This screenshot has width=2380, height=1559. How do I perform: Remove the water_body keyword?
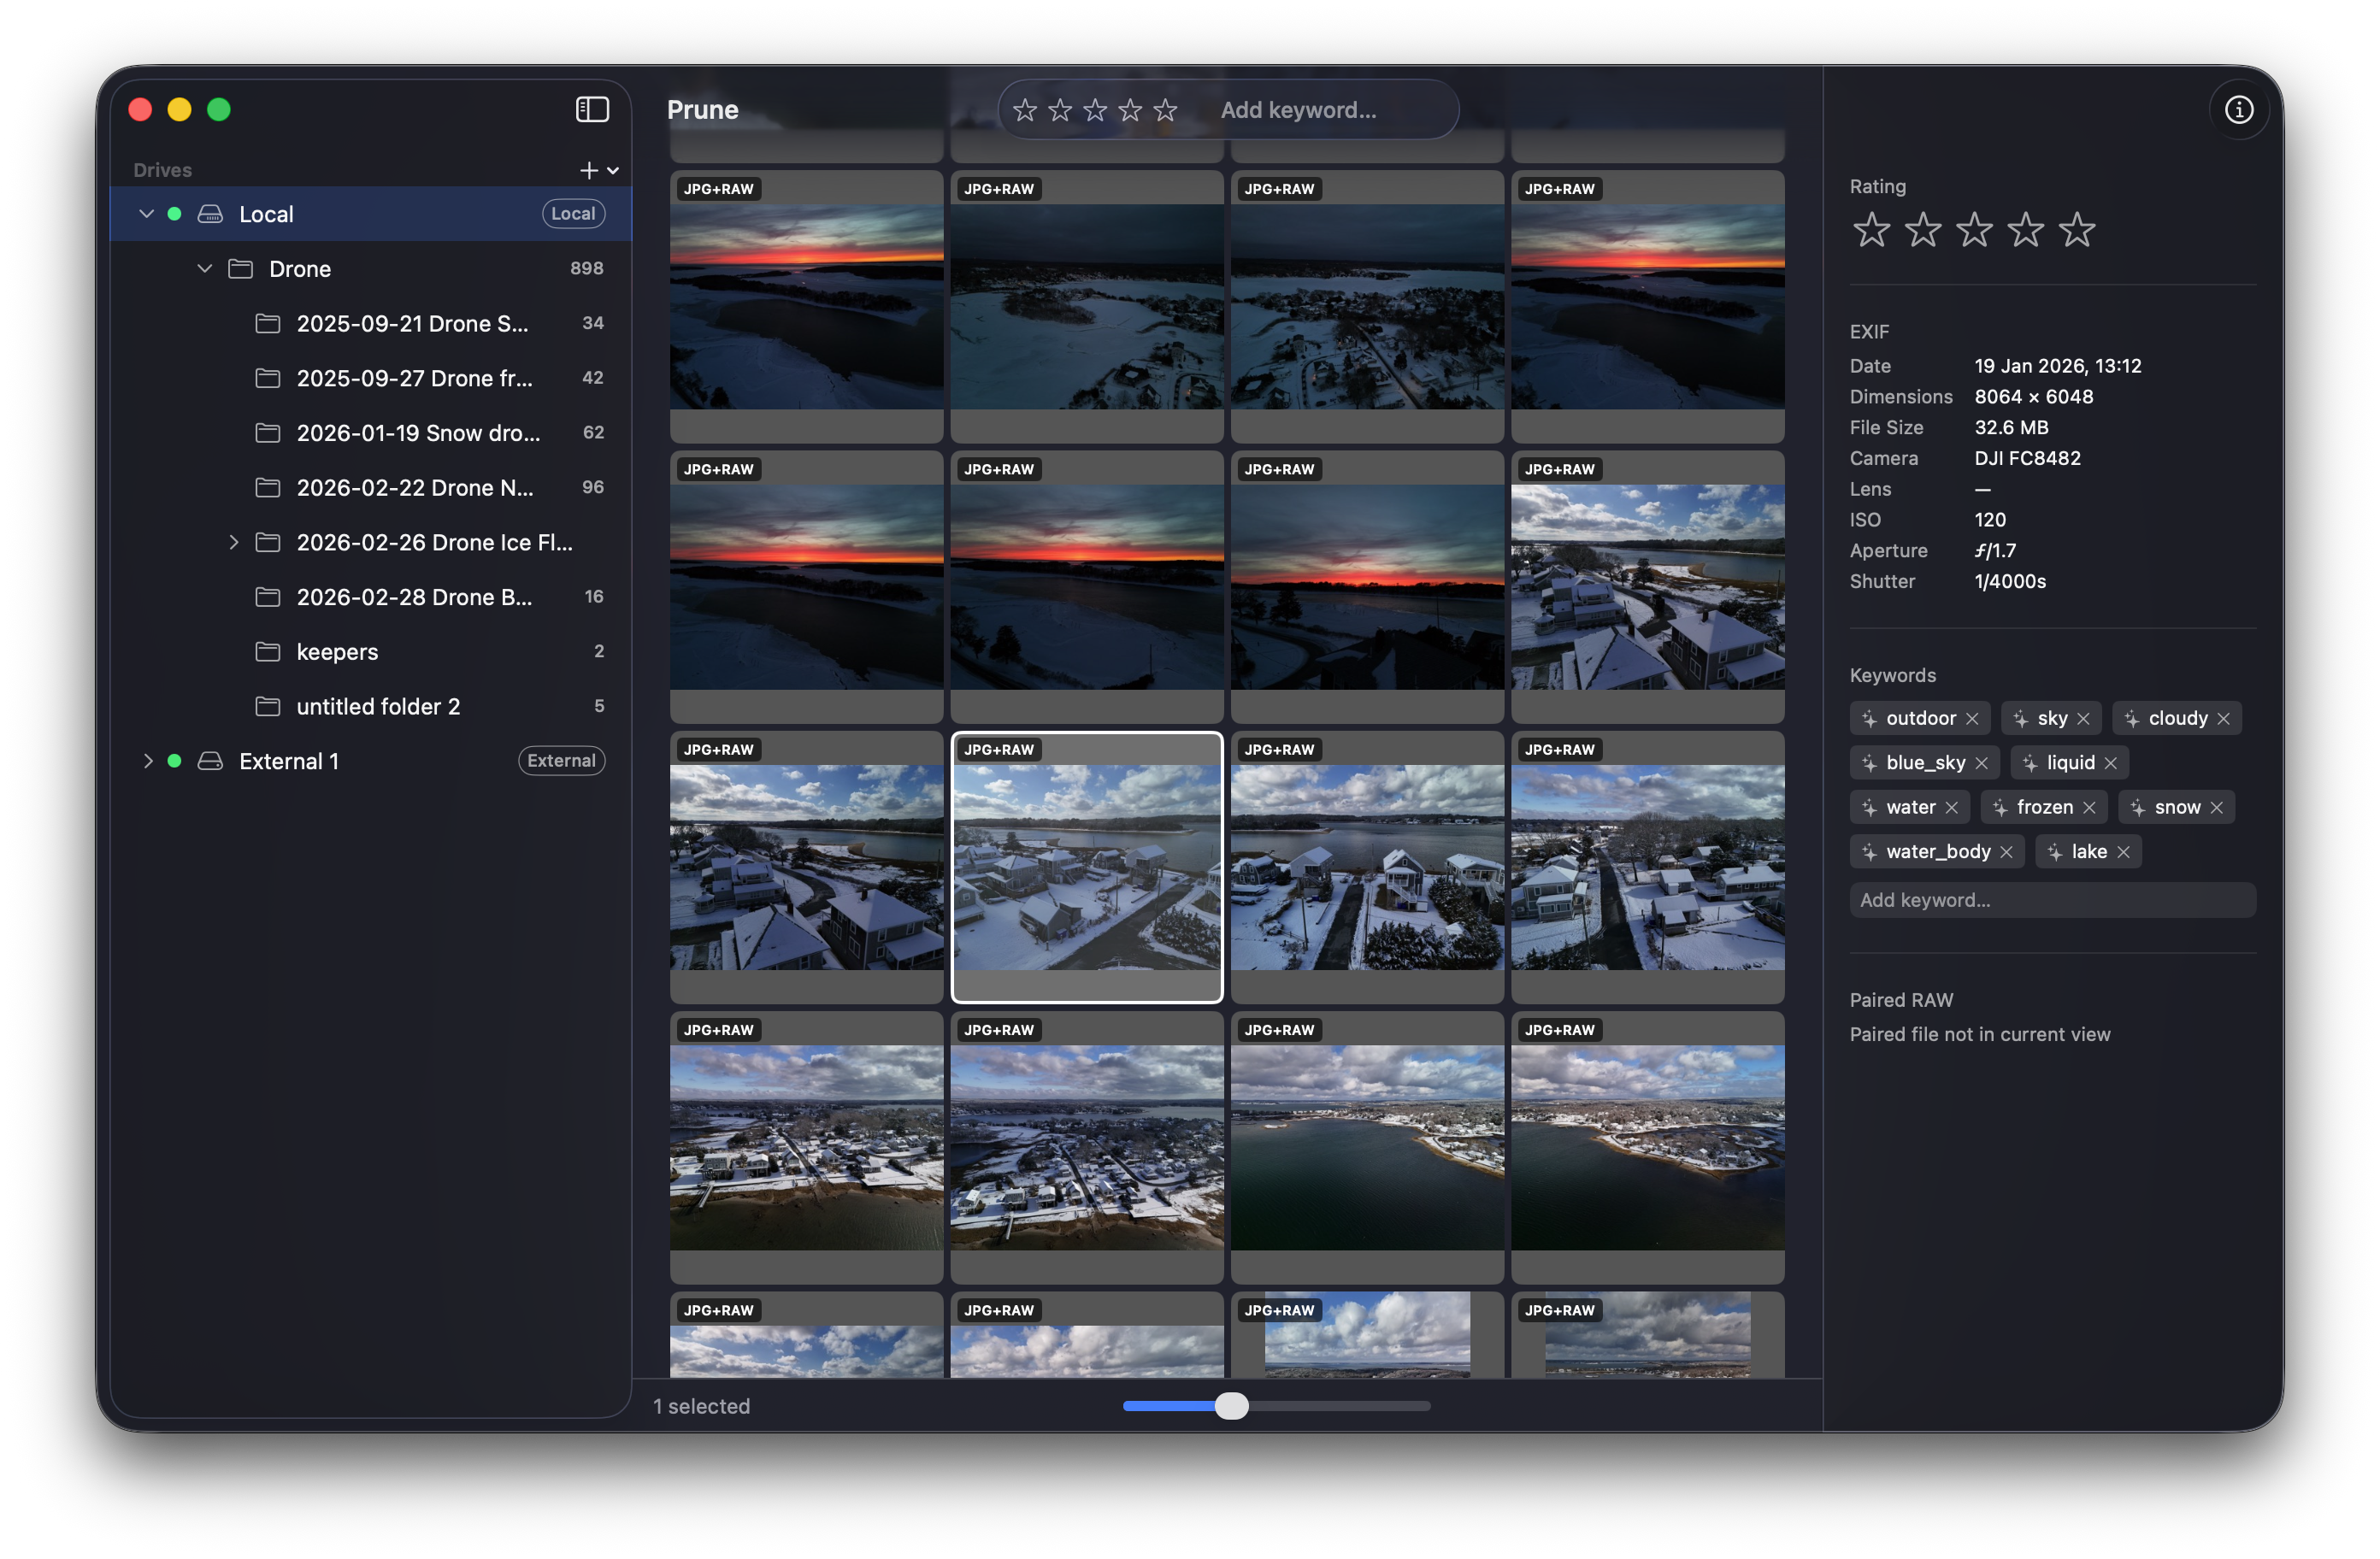(x=2006, y=852)
